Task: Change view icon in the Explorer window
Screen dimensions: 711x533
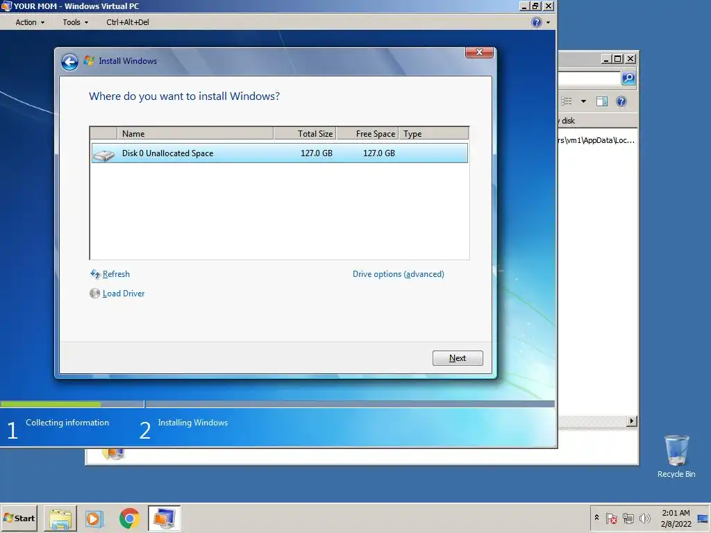Action: tap(567, 101)
